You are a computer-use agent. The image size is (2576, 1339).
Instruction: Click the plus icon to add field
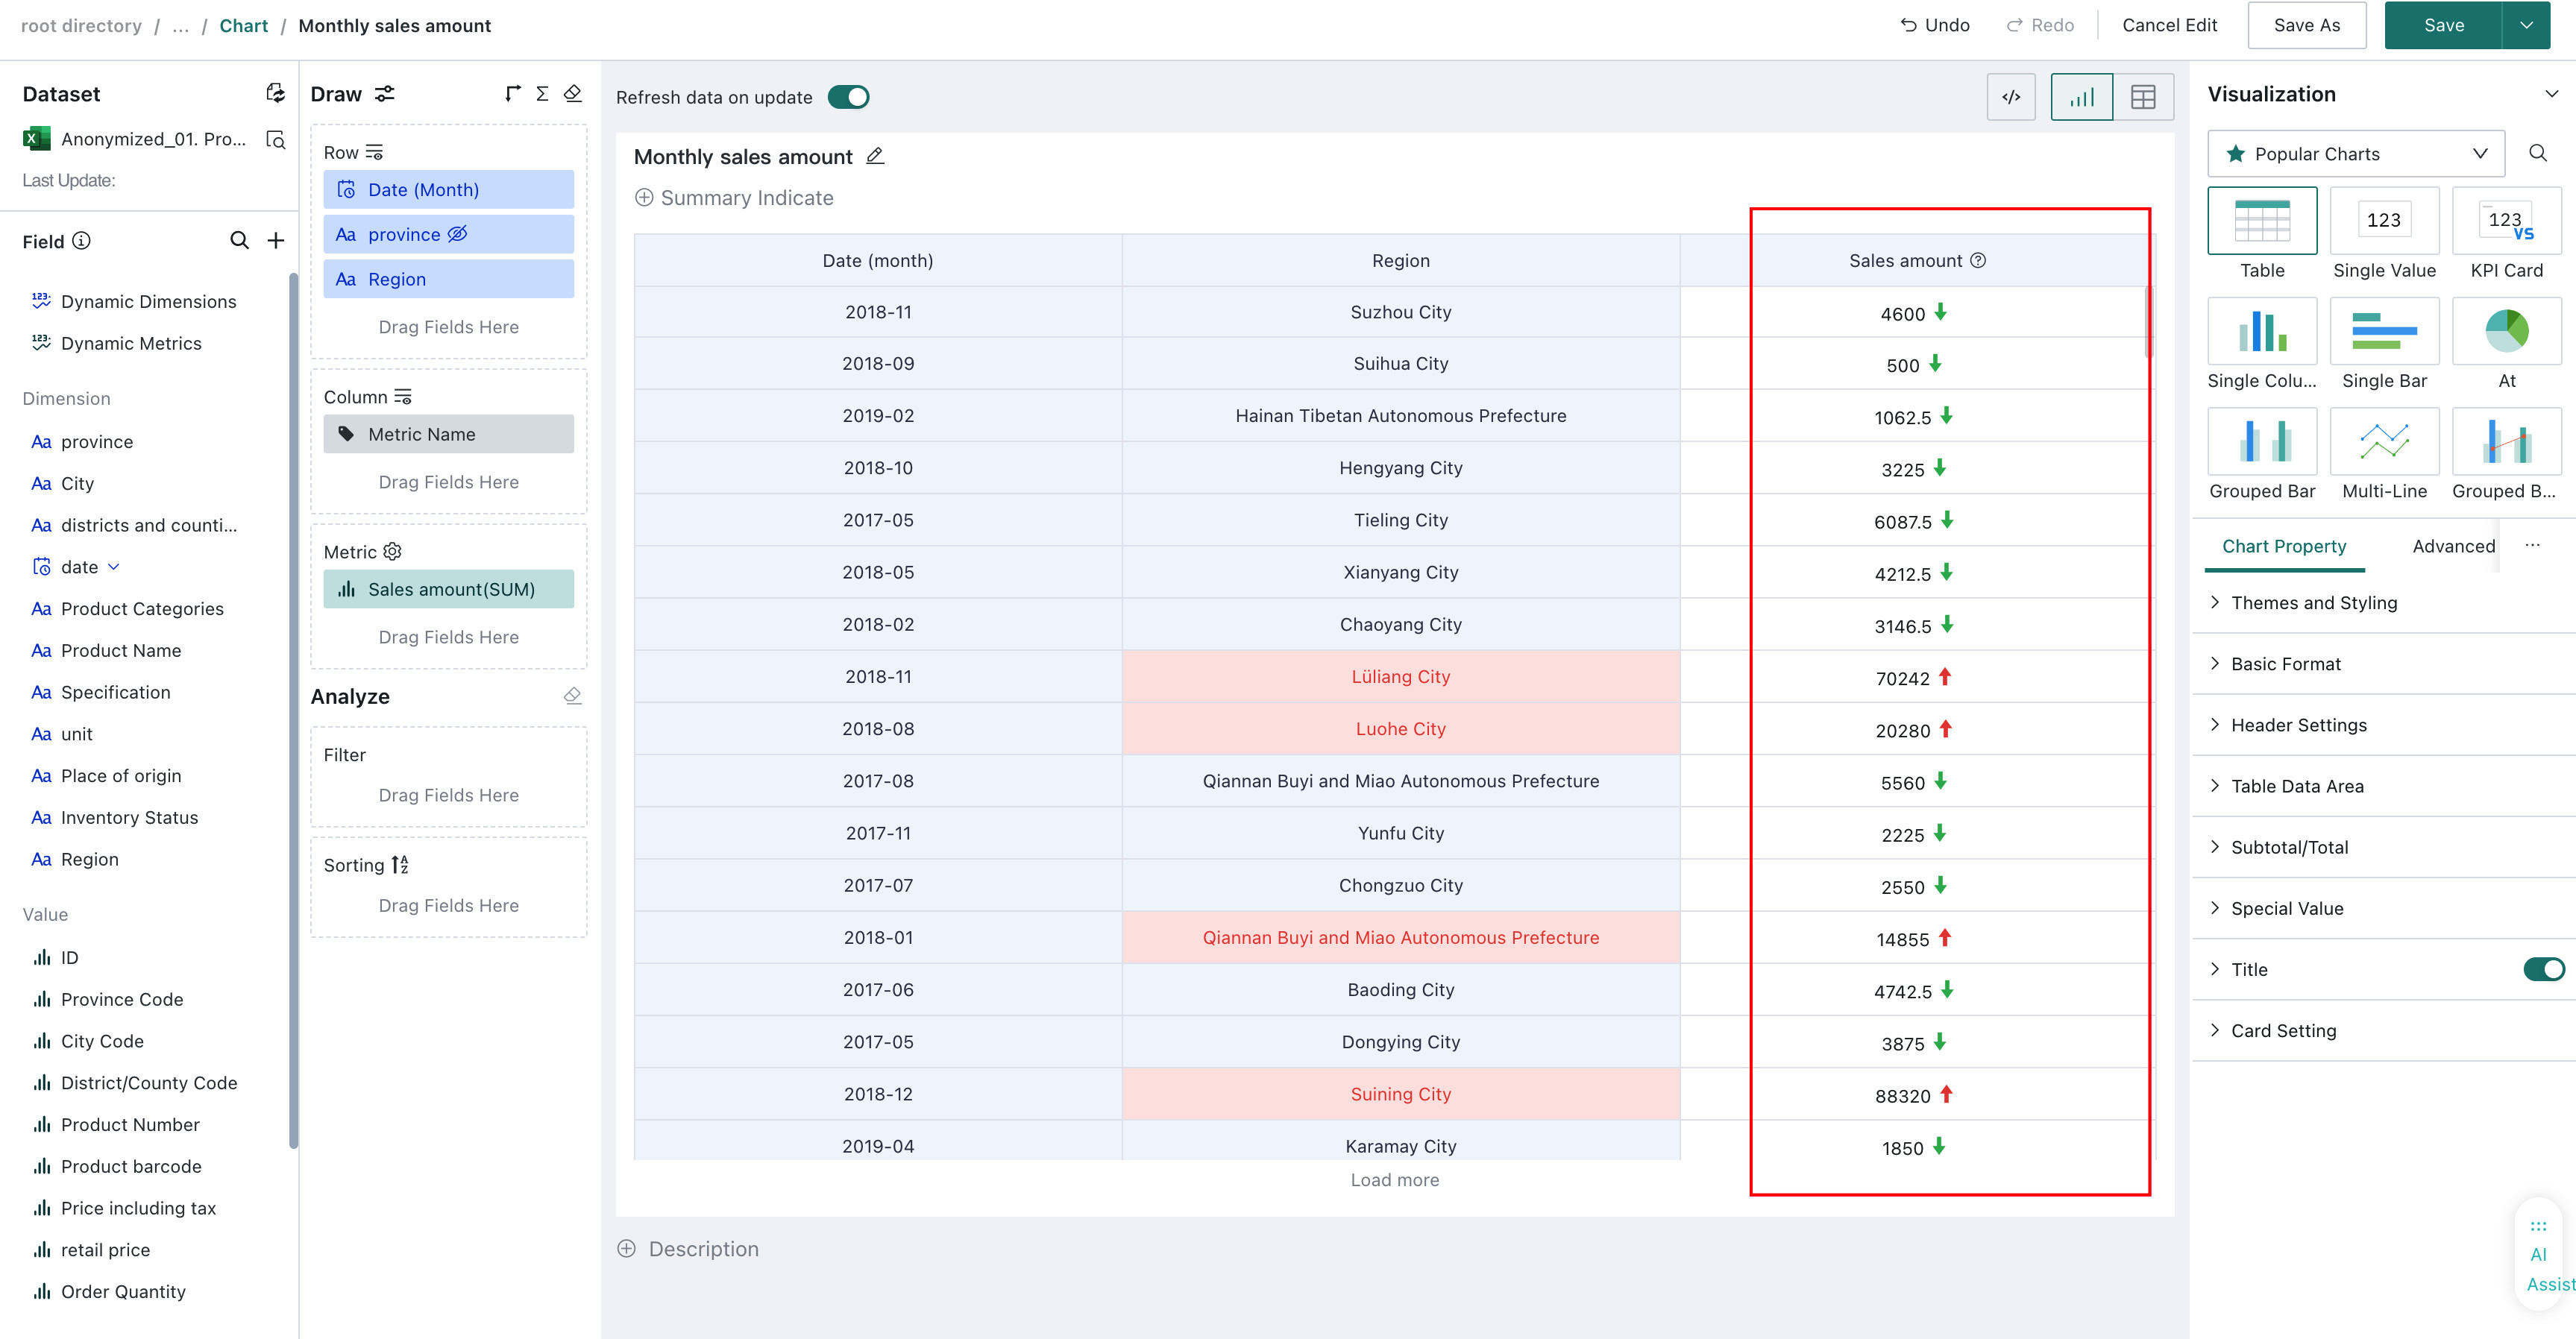pyautogui.click(x=276, y=240)
